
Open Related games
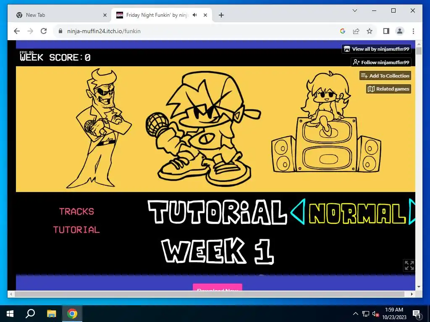(388, 89)
